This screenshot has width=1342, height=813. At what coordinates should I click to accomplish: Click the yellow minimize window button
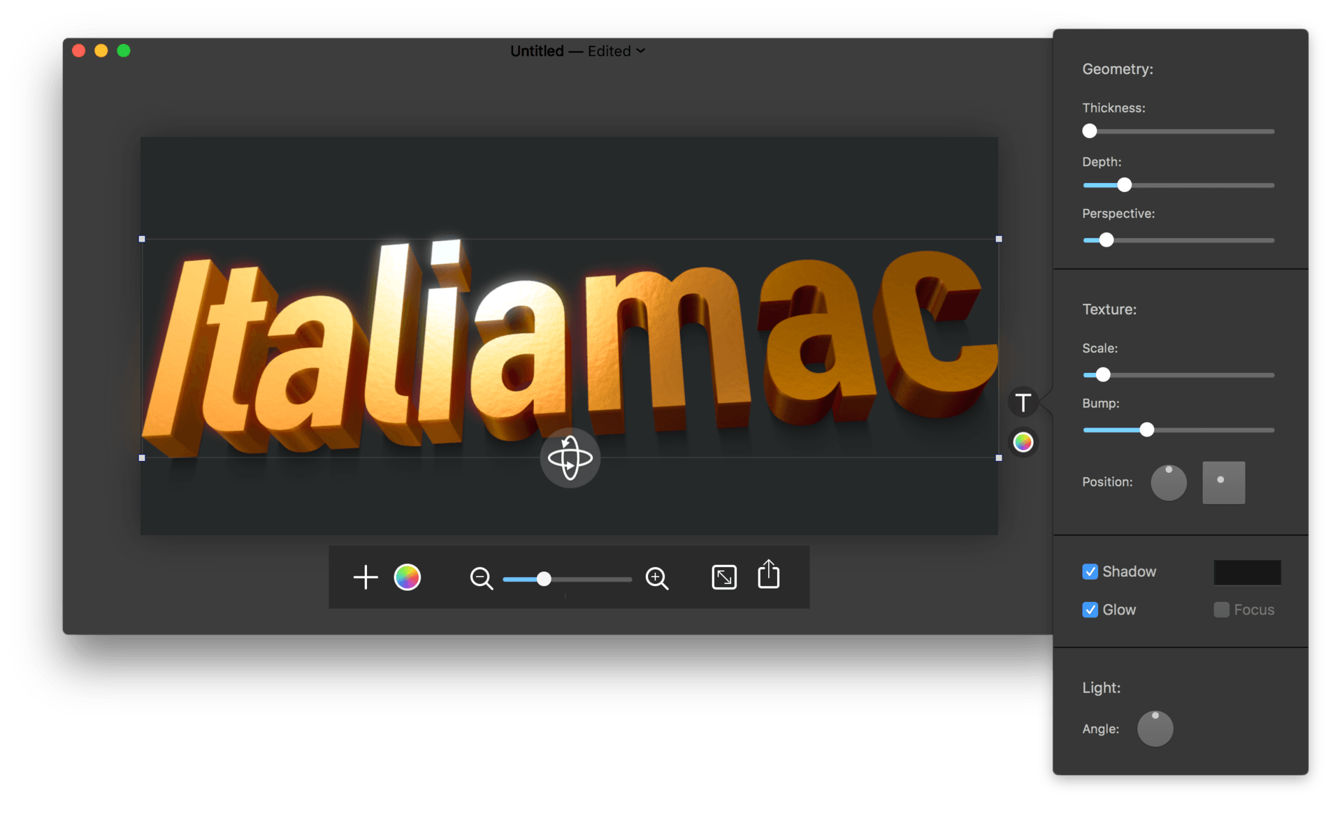101,51
